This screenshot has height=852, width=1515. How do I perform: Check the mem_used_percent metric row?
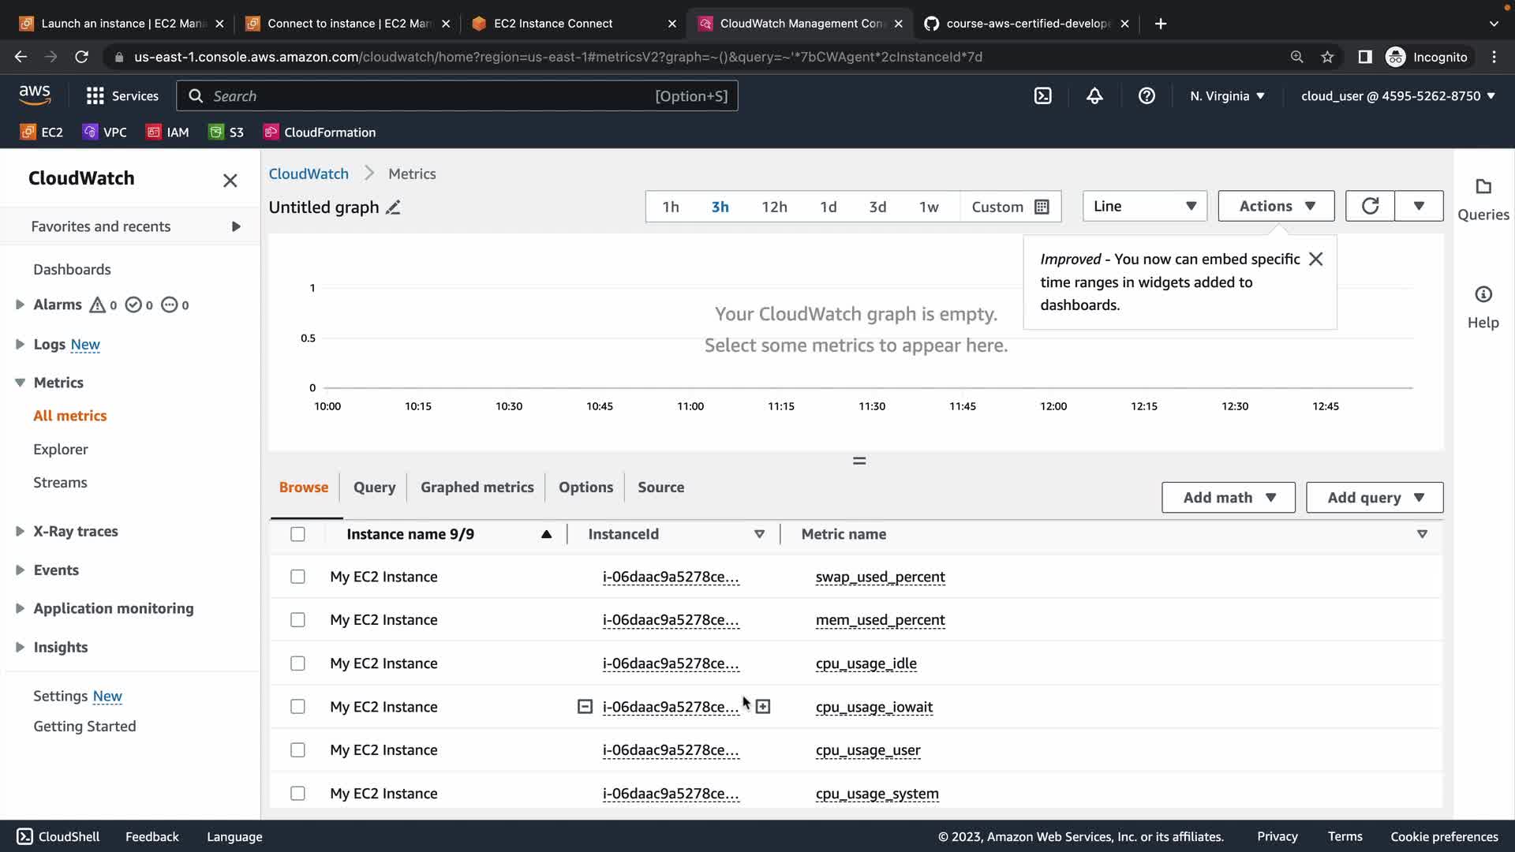pos(297,620)
